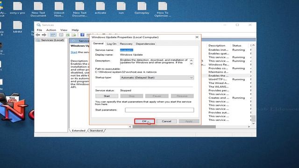Click the blue Help question-mark toolbar icon
Viewport: 299px width, 168px height.
click(x=82, y=35)
